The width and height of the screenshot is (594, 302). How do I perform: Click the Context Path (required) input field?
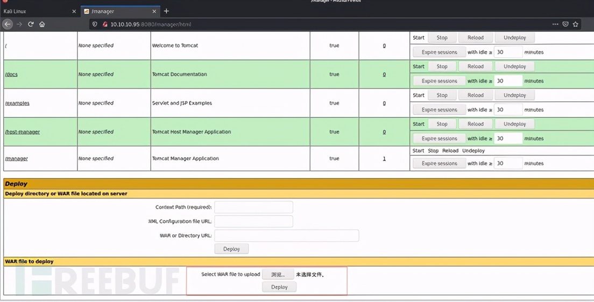253,207
